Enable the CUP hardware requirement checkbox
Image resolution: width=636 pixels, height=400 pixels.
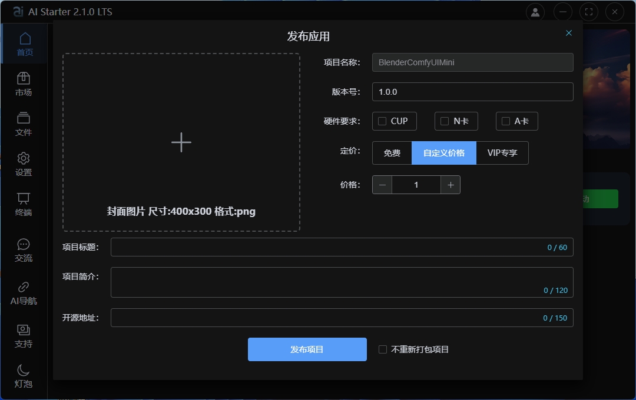(x=381, y=121)
